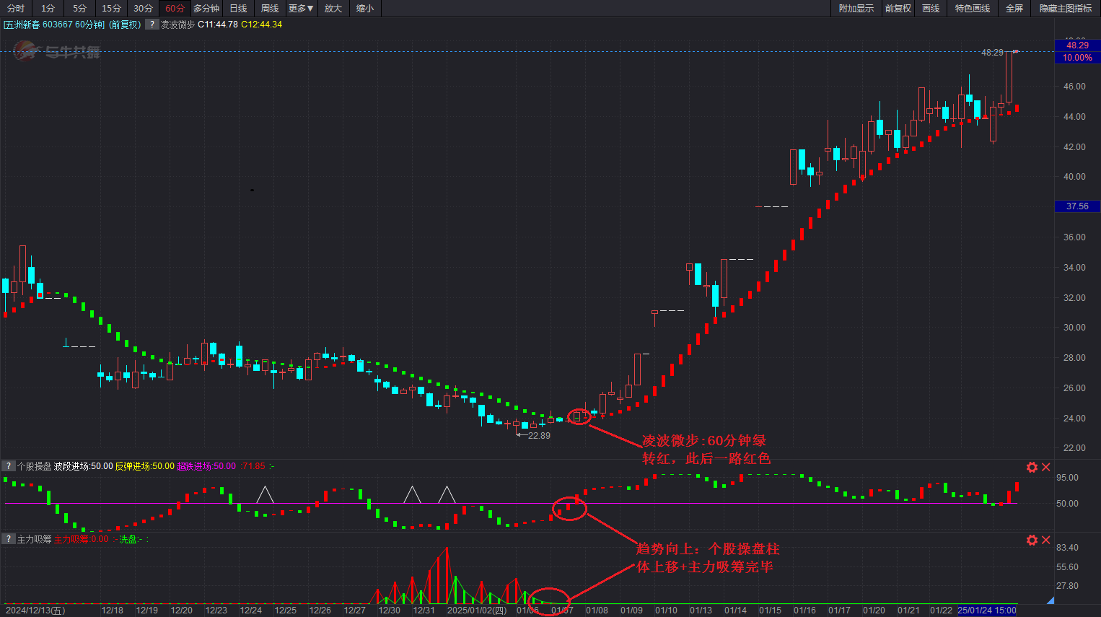Click the 主力吸筹 indicator name label
The height and width of the screenshot is (617, 1101).
click(x=35, y=539)
